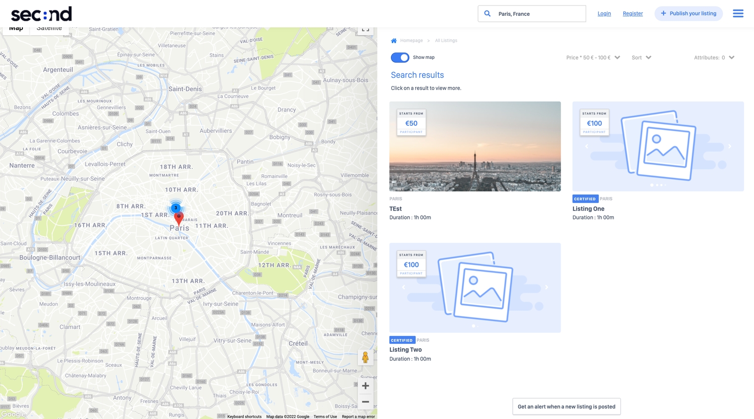Select the Street View pegman icon
This screenshot has width=754, height=419.
click(365, 357)
